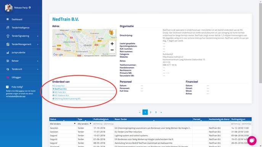Click the arrow before NS Fiets B.V.
This screenshot has width=262, height=147.
[53, 92]
